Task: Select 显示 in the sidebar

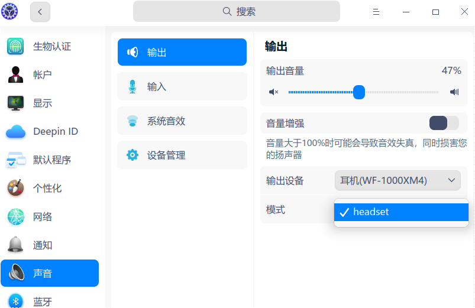Action: pos(50,103)
